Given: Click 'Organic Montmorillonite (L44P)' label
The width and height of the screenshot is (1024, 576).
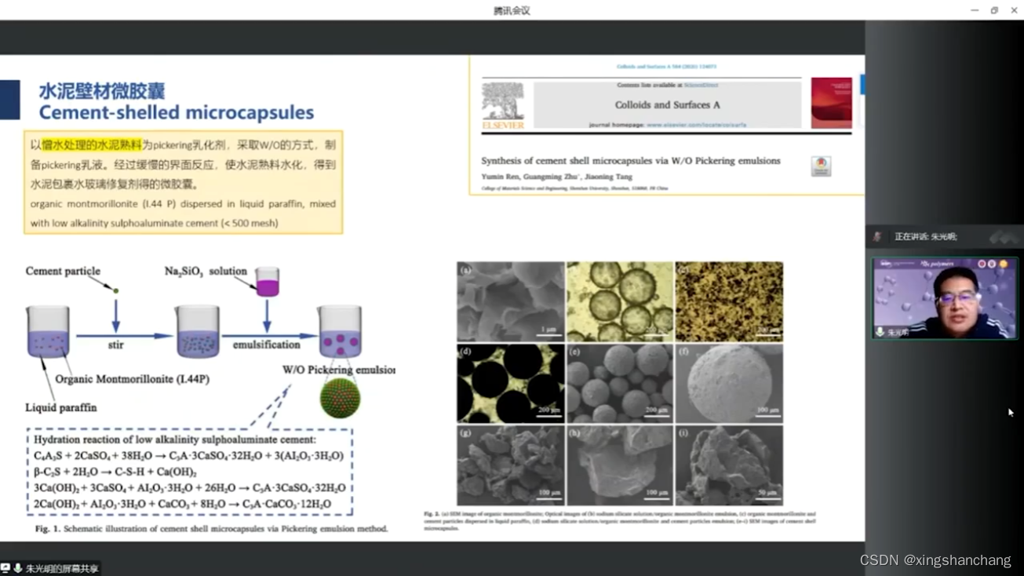Looking at the screenshot, I should [132, 379].
